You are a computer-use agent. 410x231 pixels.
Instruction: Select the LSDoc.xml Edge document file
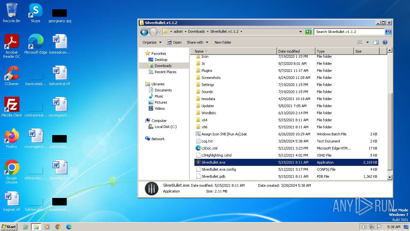click(286, 148)
